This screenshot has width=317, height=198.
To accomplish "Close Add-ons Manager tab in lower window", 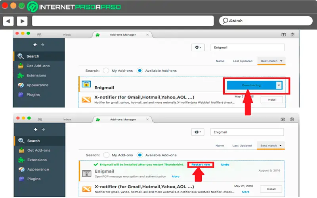I will point(147,120).
